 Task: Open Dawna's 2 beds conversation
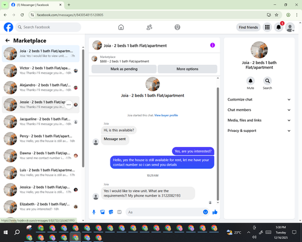tap(40, 155)
